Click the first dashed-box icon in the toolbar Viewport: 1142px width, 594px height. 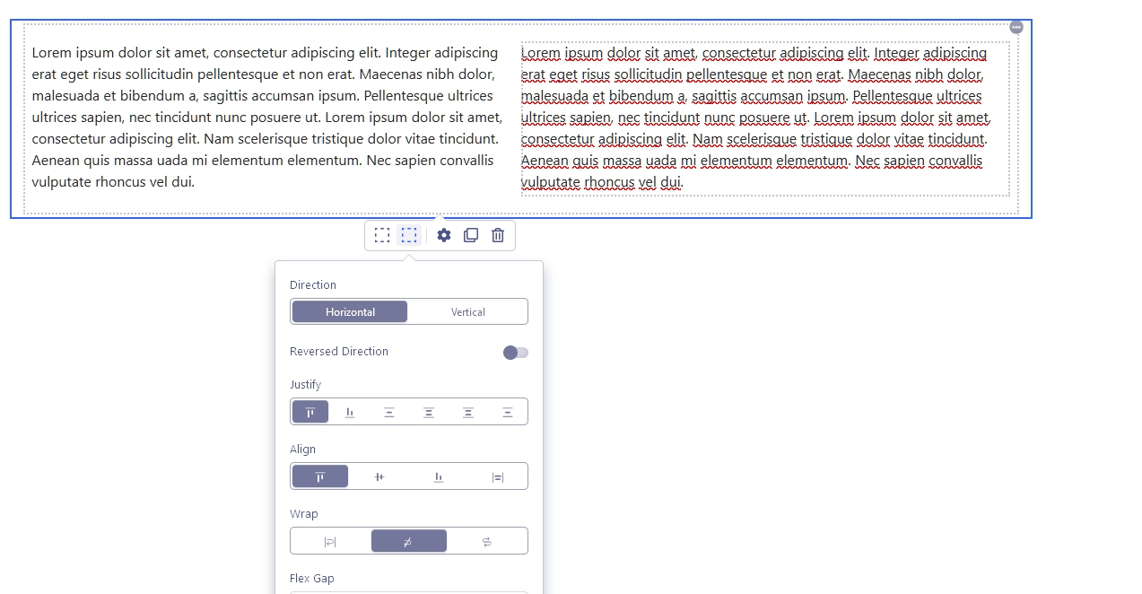pos(382,235)
